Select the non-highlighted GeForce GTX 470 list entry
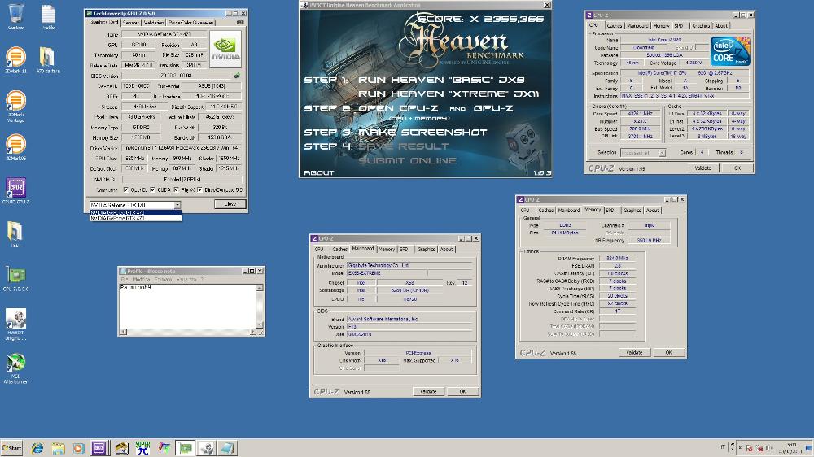Screen dimensions: 814x457 coord(135,219)
